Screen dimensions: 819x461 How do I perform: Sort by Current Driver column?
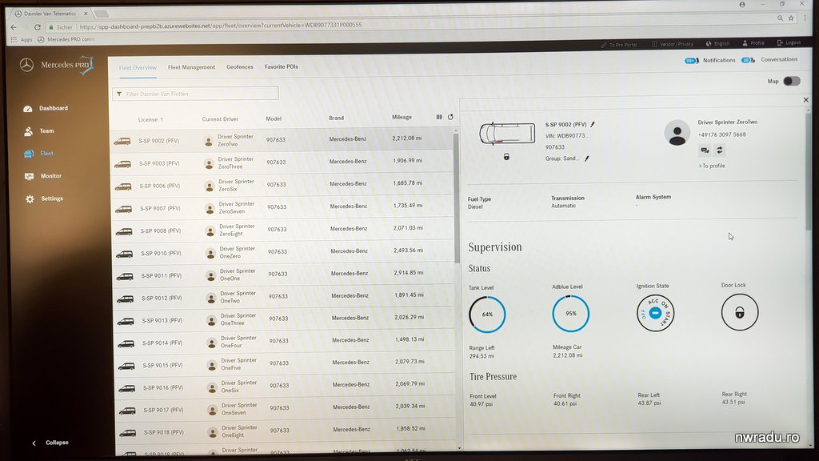click(220, 119)
